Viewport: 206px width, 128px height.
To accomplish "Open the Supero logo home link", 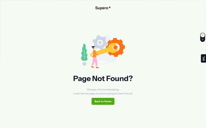I will click(x=103, y=8).
